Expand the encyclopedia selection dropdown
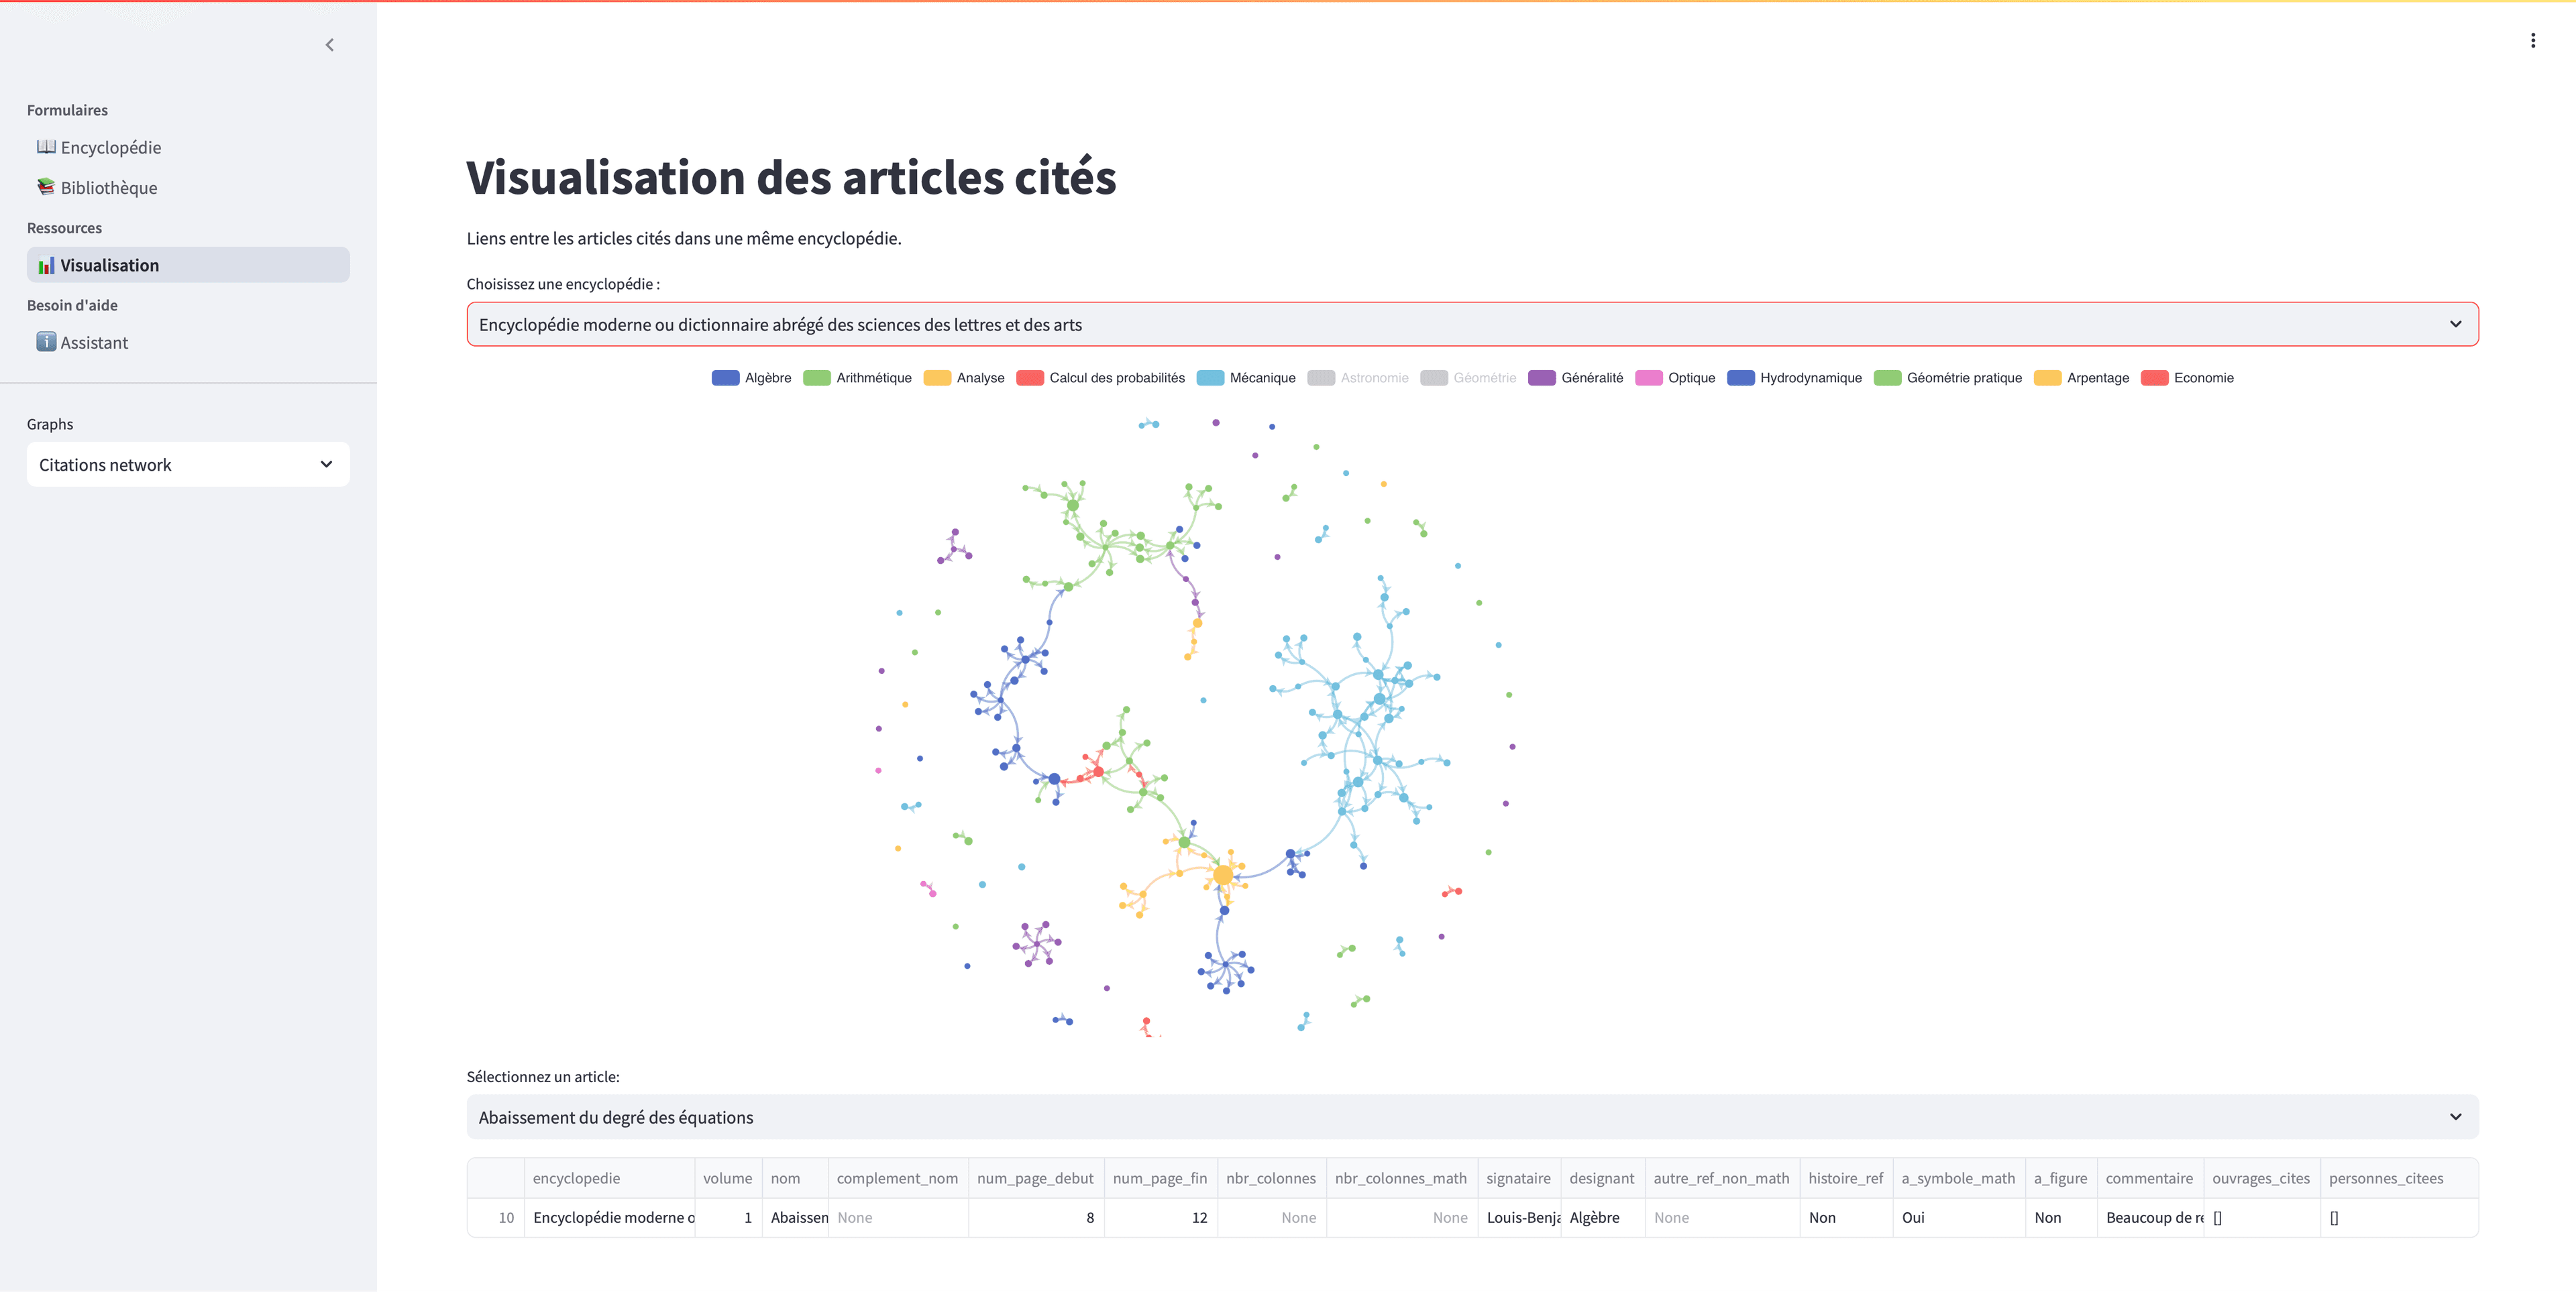2576x1294 pixels. coord(1472,325)
